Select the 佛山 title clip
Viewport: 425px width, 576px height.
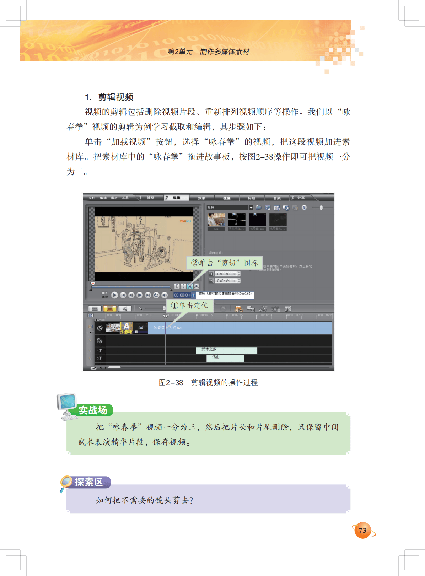225,358
